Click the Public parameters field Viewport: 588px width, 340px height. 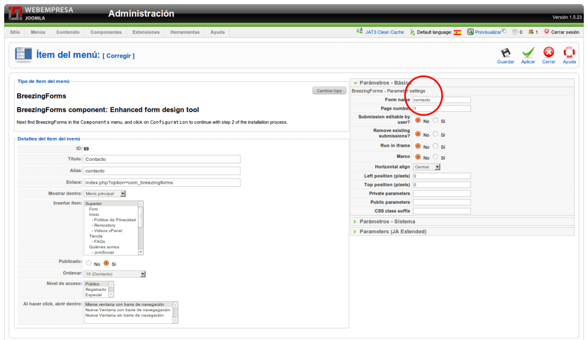(x=442, y=202)
